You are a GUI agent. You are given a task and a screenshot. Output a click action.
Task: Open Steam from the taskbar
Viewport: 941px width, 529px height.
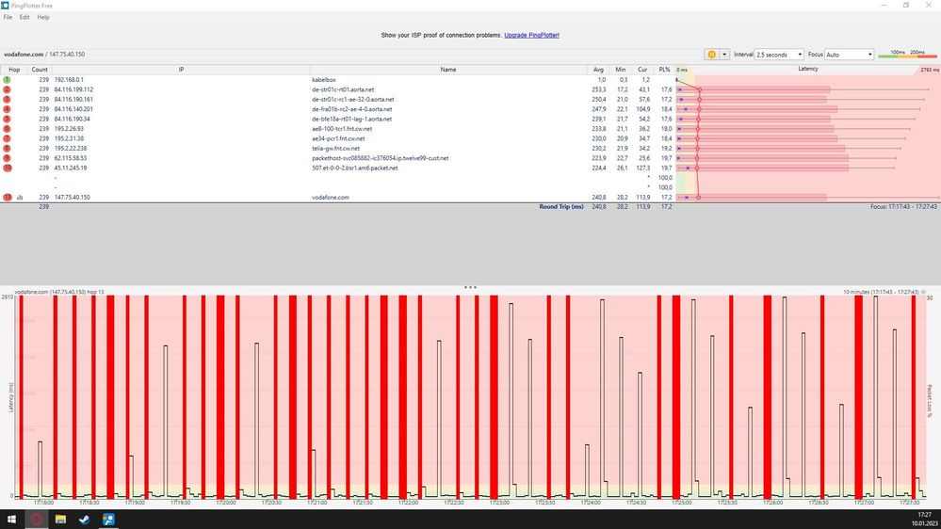click(84, 520)
